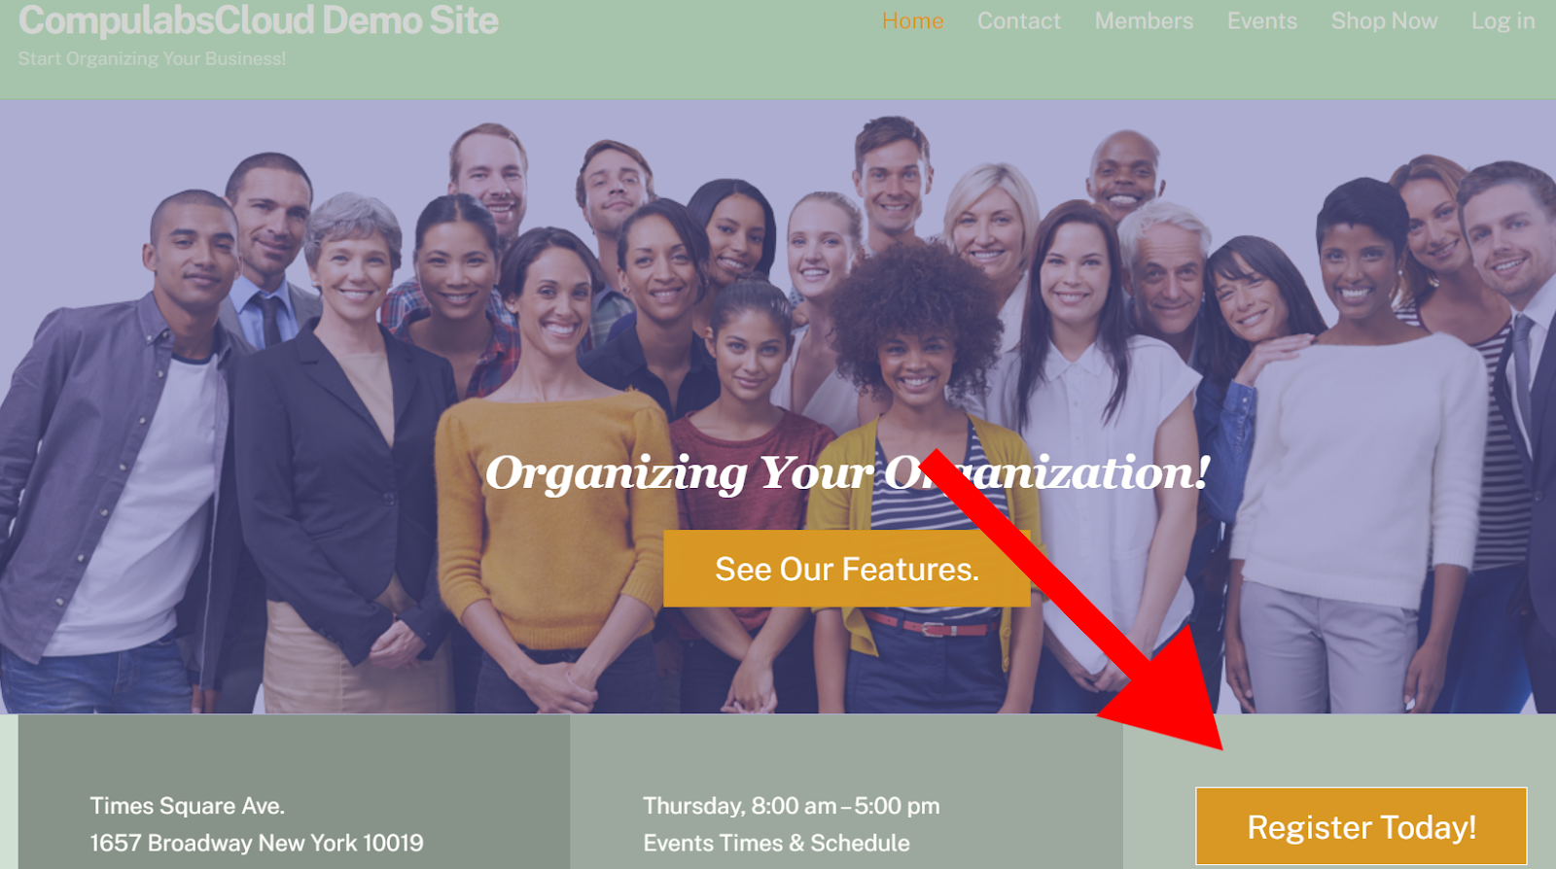Click the See Our Features button
This screenshot has width=1556, height=869.
coord(847,569)
